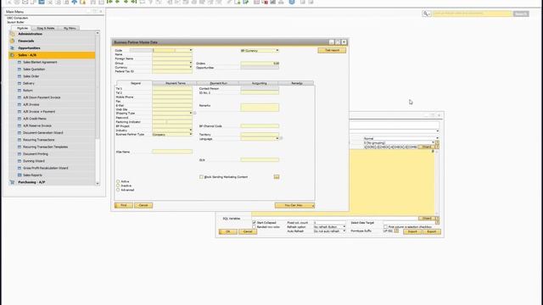Screen dimensions: 543x305
Task: Open the Drag & Relate tab
Action: pos(46,28)
